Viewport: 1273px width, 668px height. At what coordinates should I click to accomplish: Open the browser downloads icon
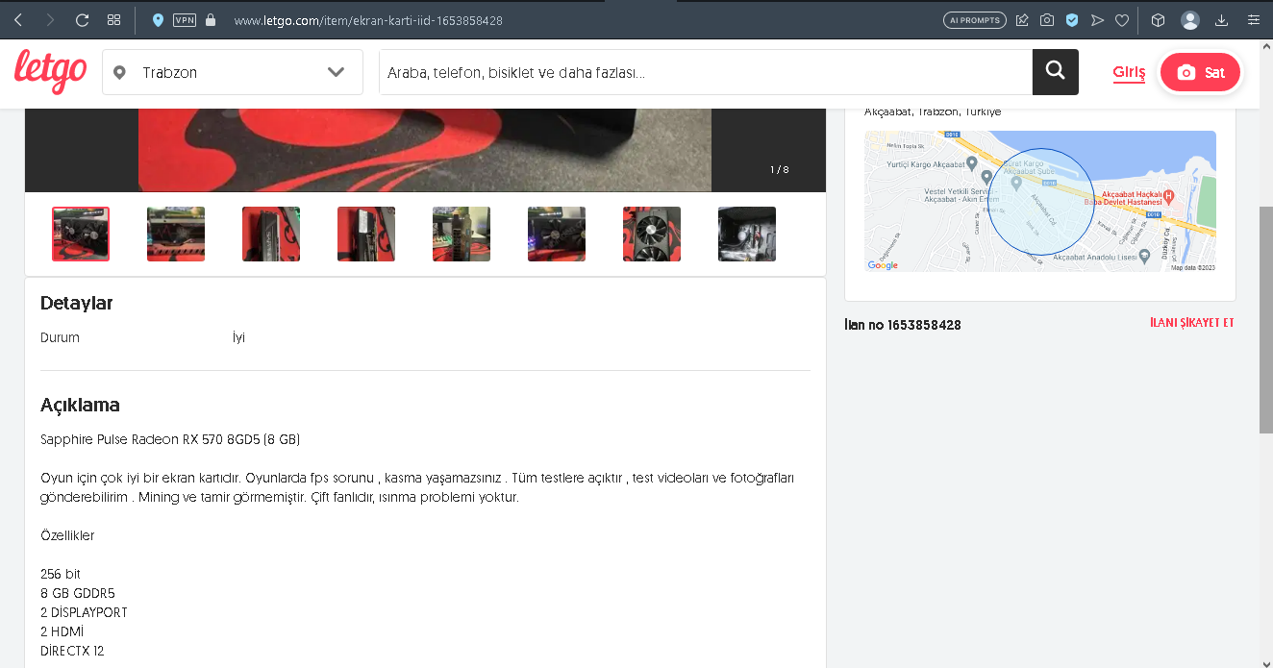(x=1222, y=20)
